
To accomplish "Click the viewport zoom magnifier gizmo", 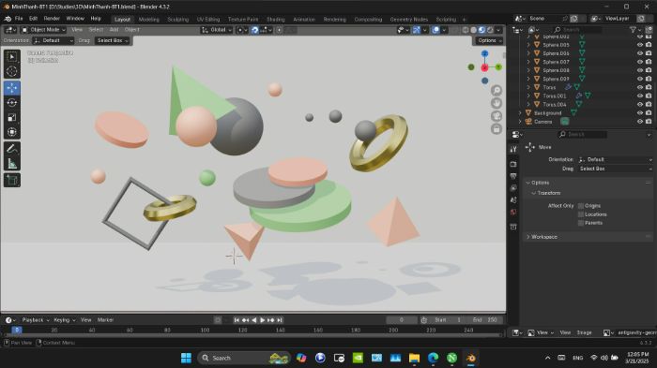I will click(x=497, y=90).
